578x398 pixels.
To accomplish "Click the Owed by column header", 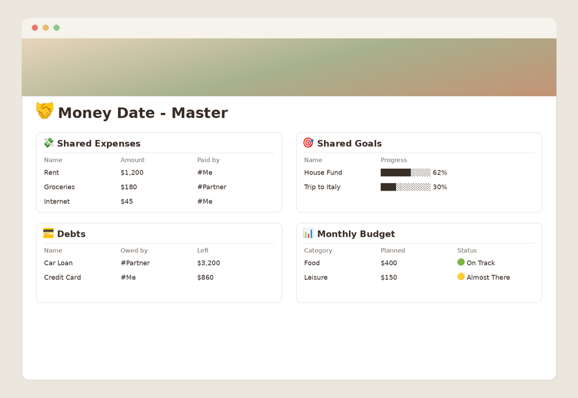I will (134, 251).
